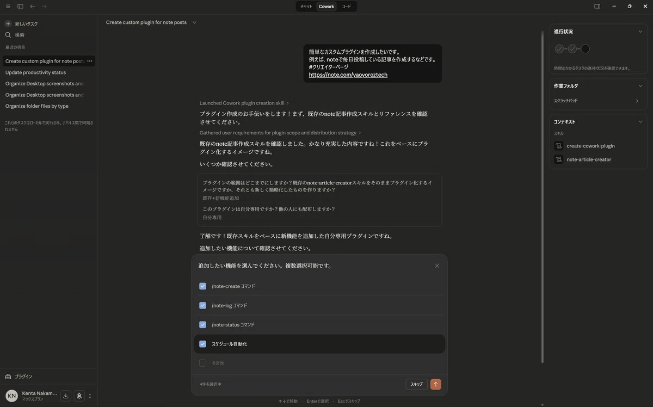Uncheck the /note-status コマンド checkbox
This screenshot has height=407, width=653.
coord(202,325)
